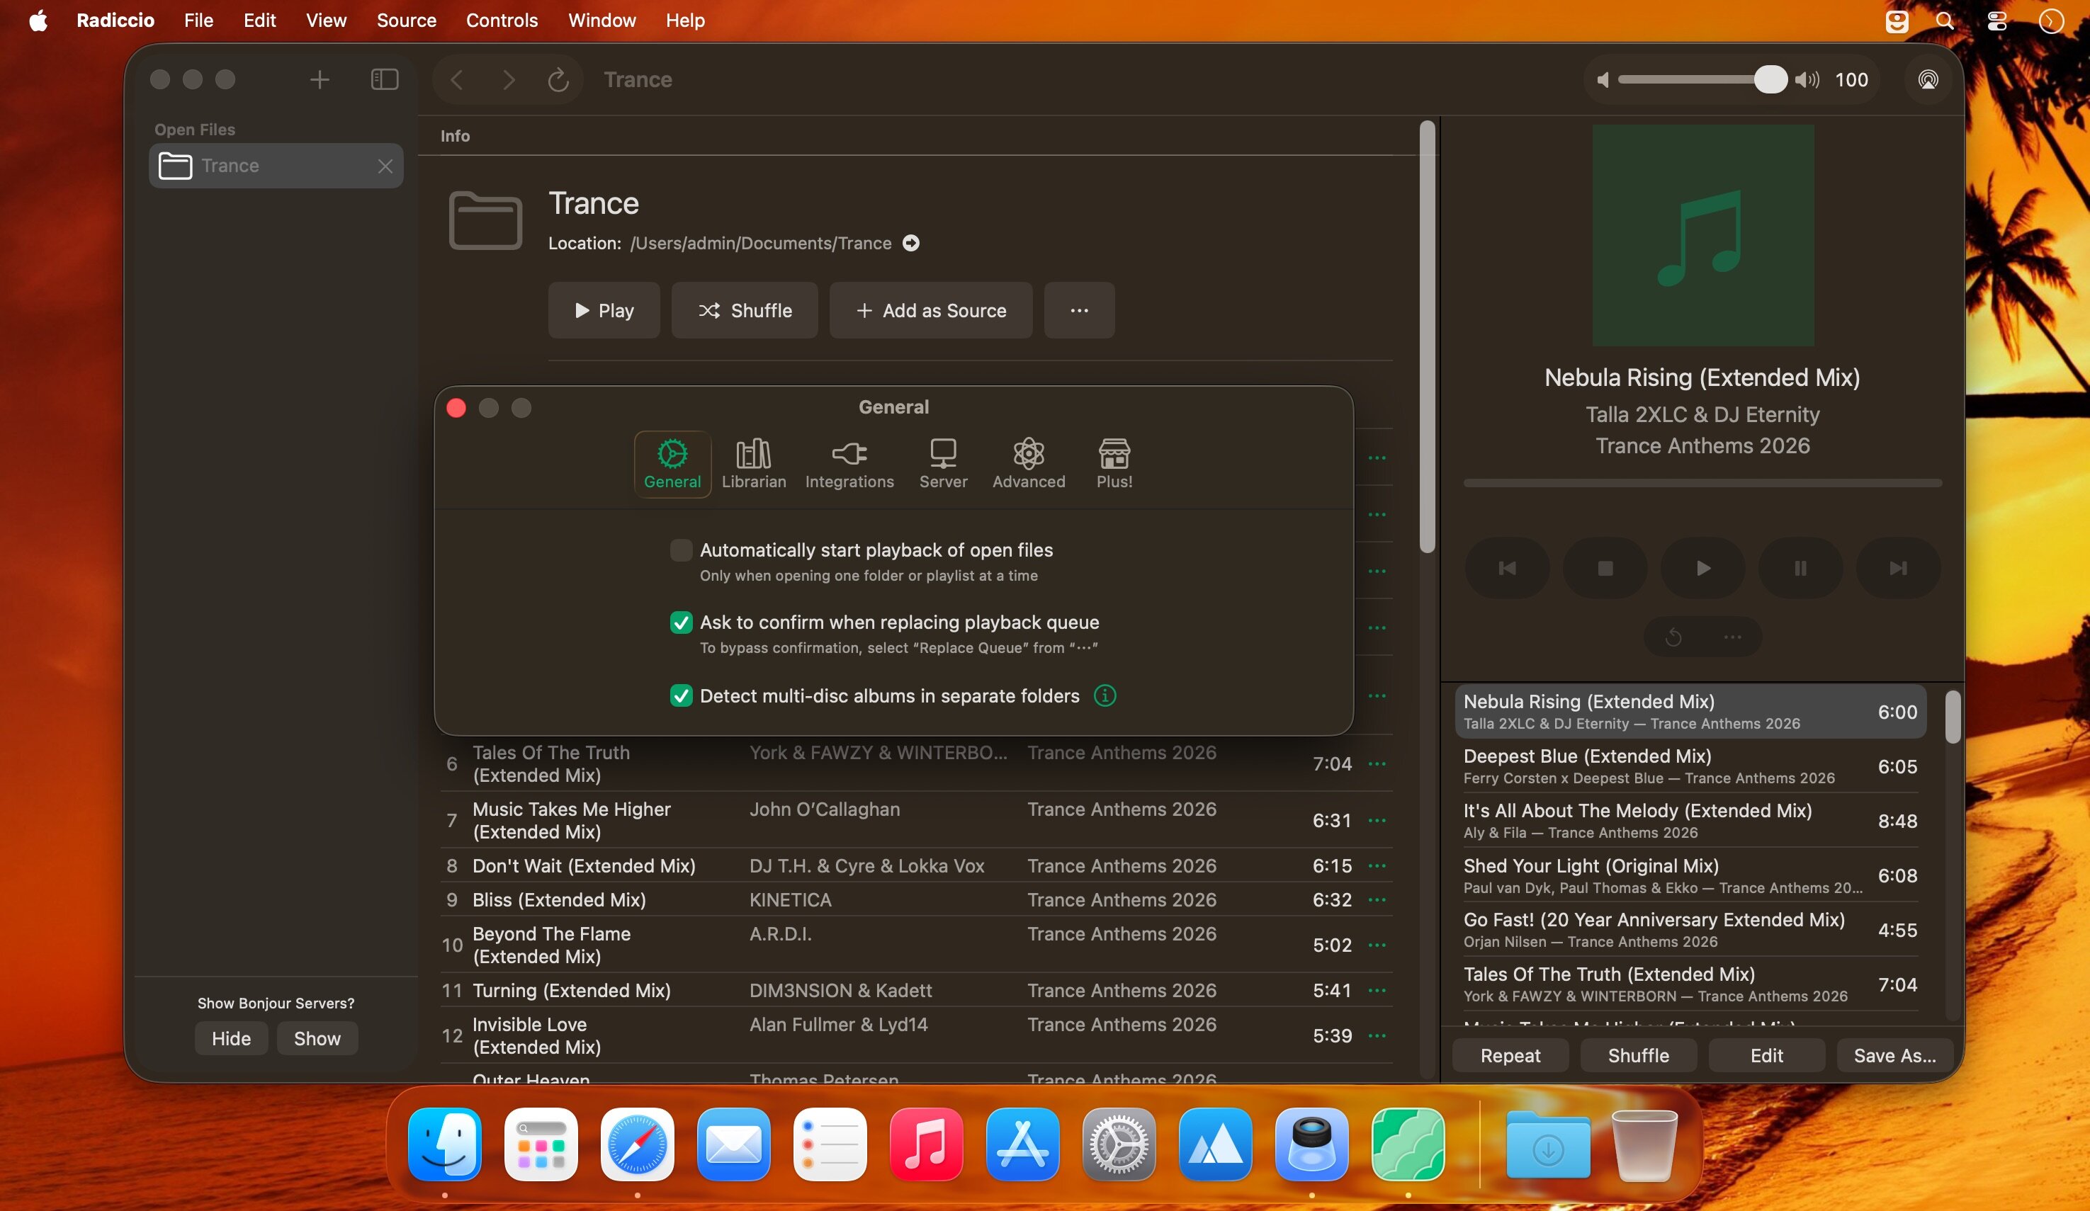Open options for Bliss track row
This screenshot has width=2090, height=1211.
tap(1377, 899)
